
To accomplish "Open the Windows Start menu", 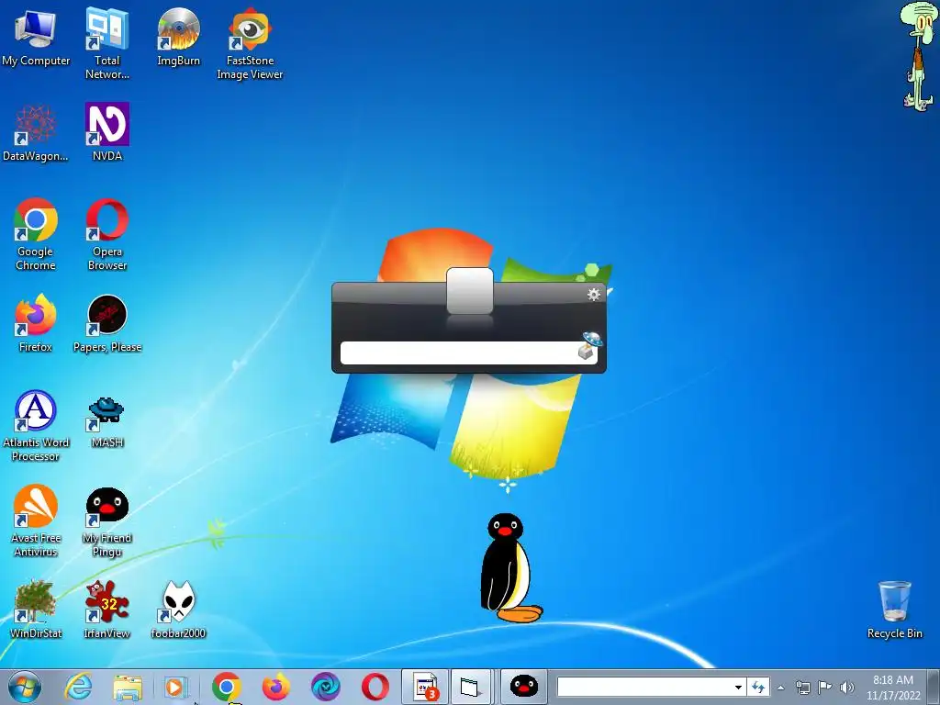I will [x=25, y=687].
